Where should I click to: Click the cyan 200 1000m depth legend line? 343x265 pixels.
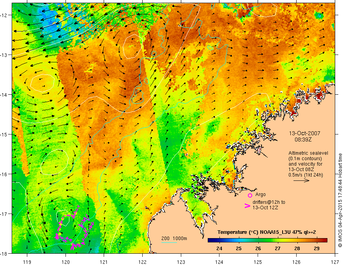[x=169, y=242]
